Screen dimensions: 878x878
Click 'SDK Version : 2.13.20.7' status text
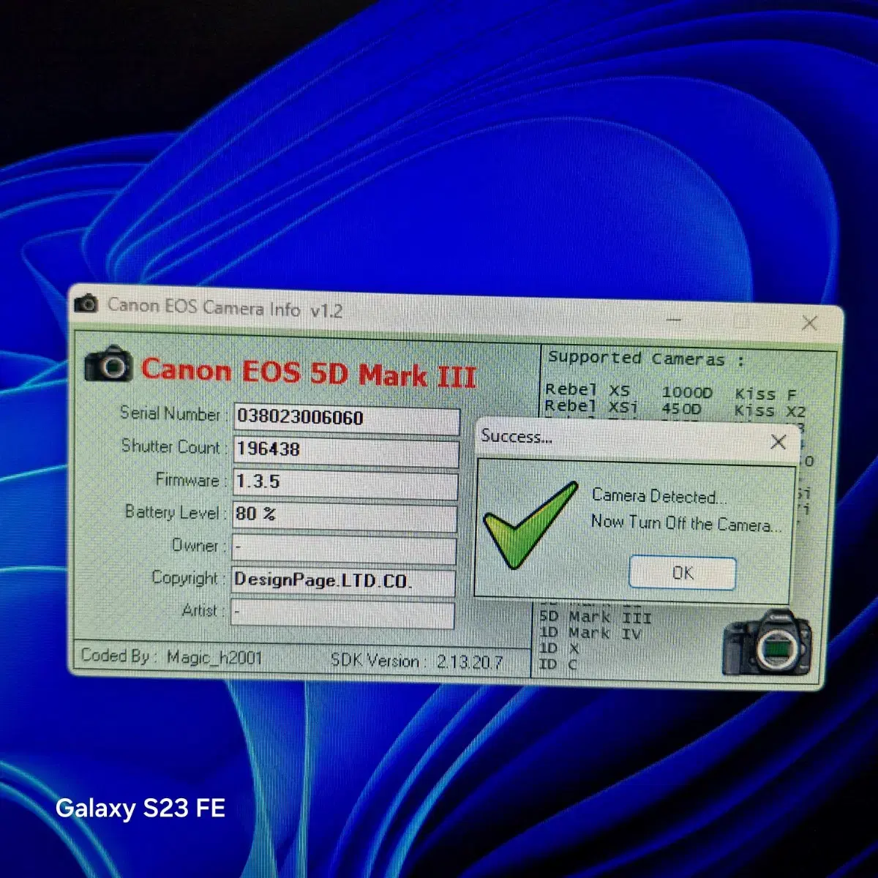(x=417, y=661)
